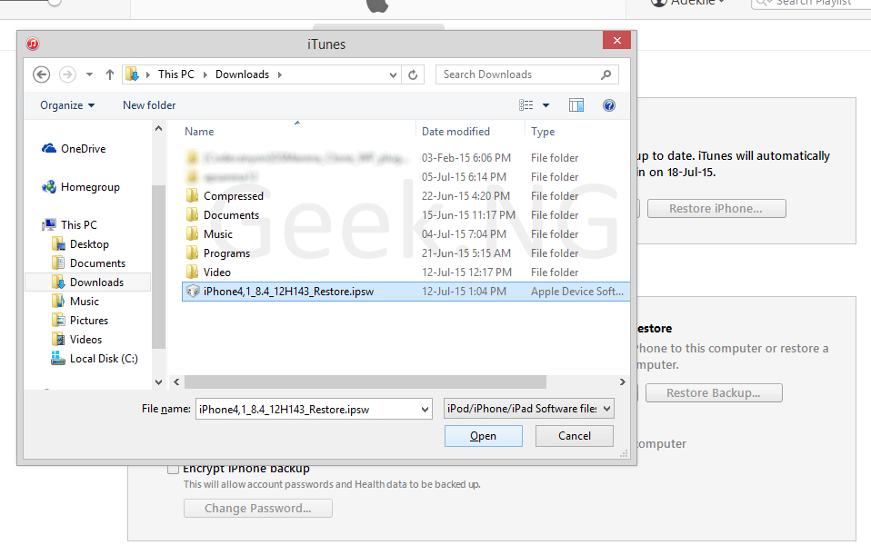Click the file list horizontal scrollbar thumb

coord(365,381)
